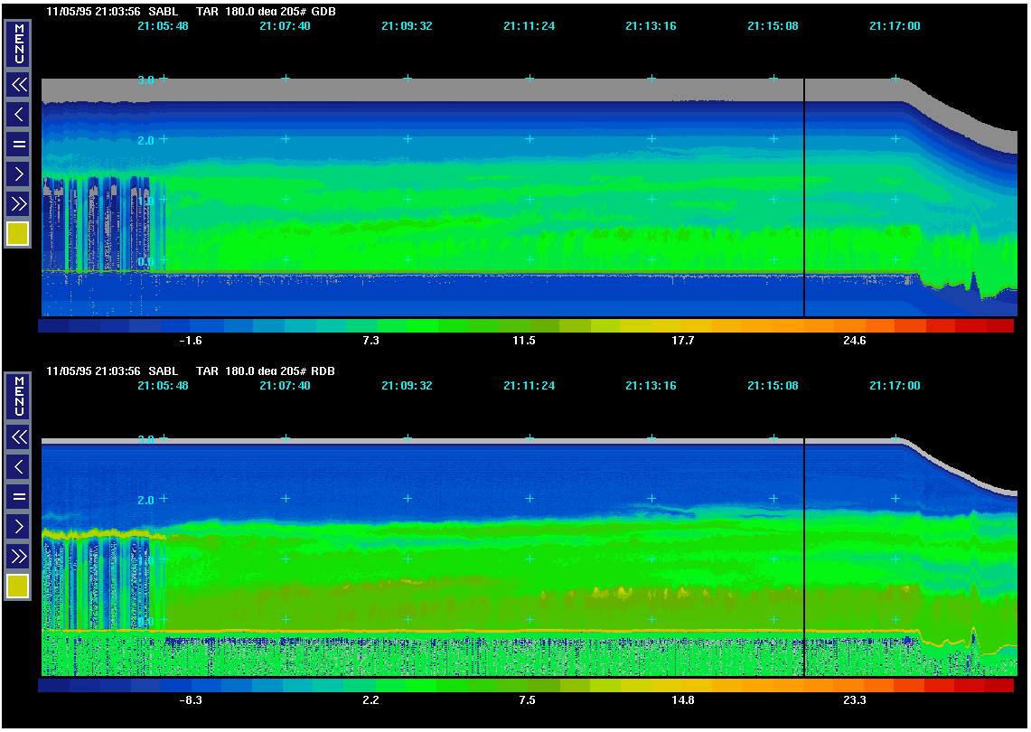The width and height of the screenshot is (1031, 732).
Task: Click the equals sign icon in GDB panel
Action: coord(18,144)
